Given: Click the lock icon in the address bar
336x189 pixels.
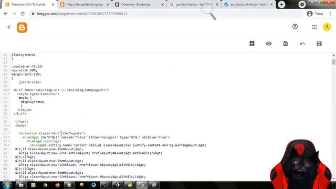Looking at the screenshot, I should tap(33, 14).
